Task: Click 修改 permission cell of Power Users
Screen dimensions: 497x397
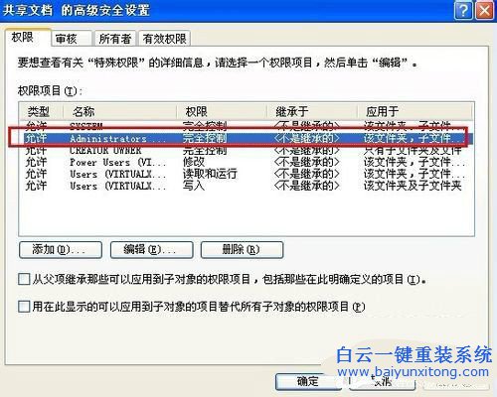Action: (194, 162)
